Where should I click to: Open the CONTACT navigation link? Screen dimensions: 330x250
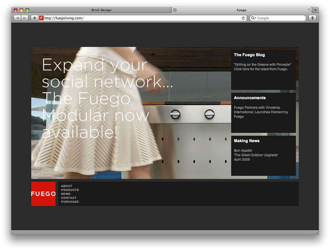tap(69, 198)
